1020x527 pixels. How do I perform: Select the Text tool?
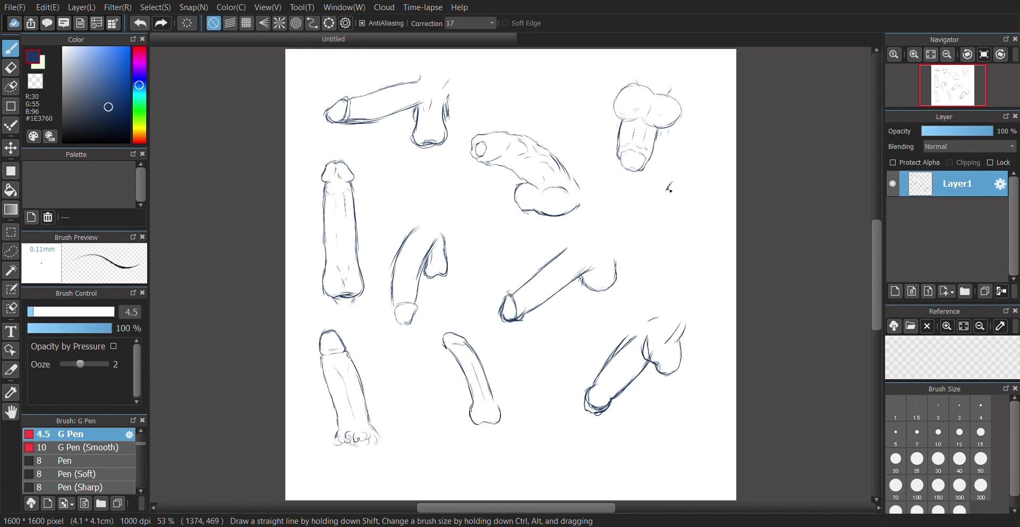point(11,332)
